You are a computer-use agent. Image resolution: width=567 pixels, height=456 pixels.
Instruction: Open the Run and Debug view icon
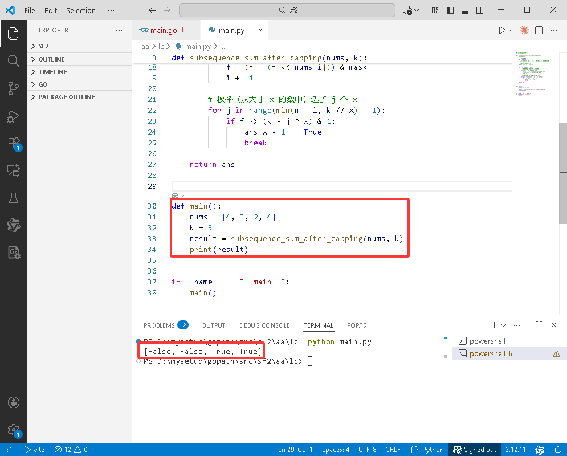click(x=13, y=116)
